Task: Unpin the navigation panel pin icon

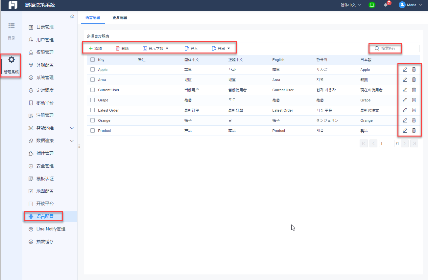Action: click(72, 17)
